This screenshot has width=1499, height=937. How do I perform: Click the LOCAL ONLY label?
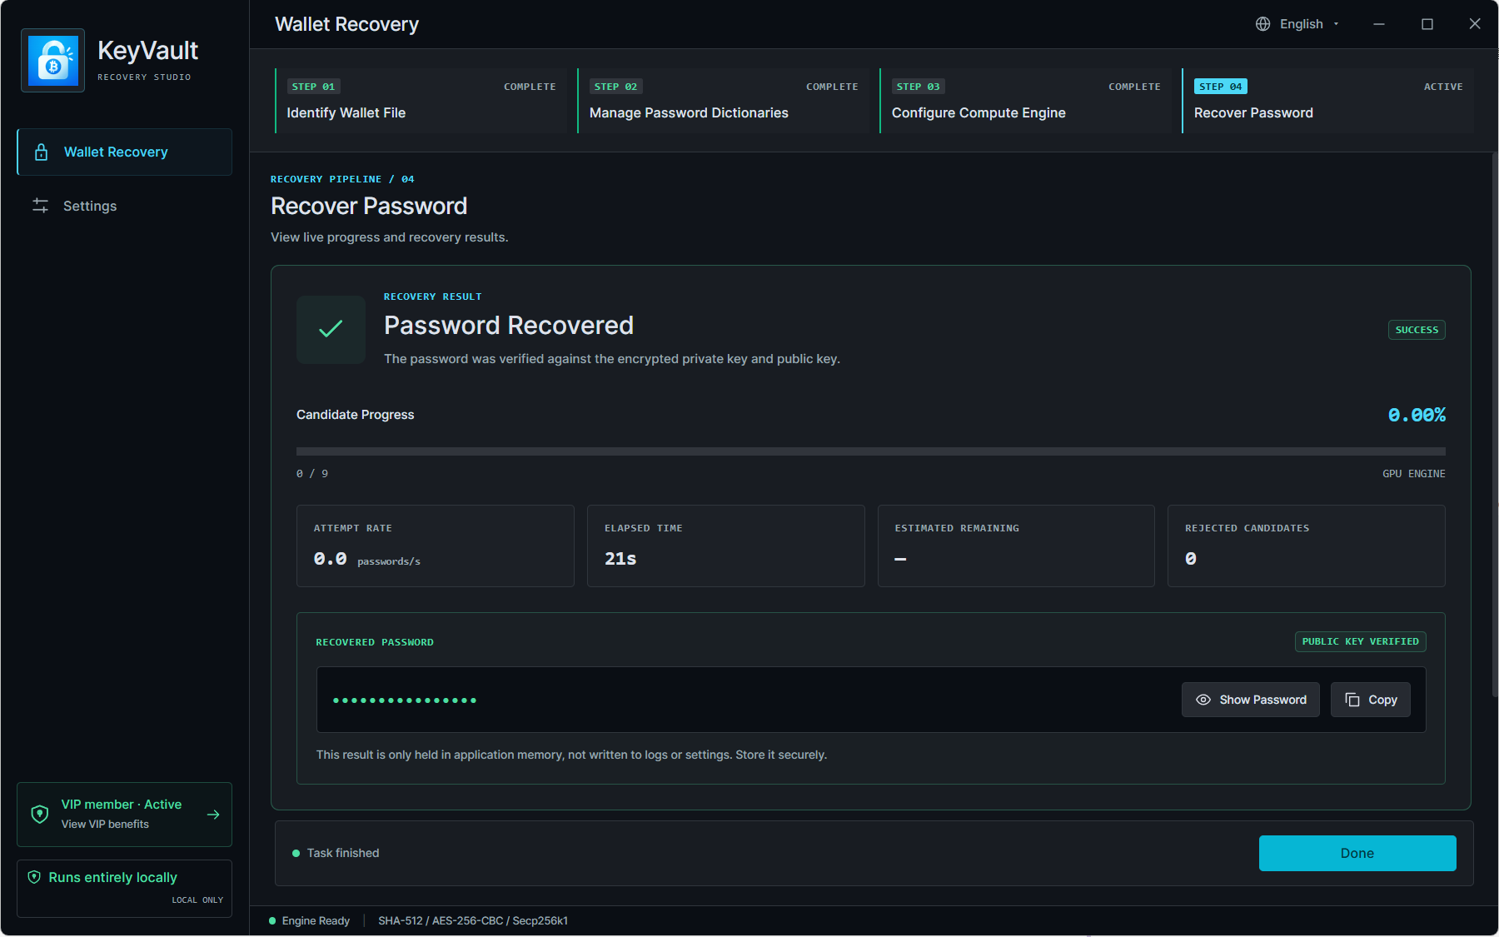tap(197, 900)
